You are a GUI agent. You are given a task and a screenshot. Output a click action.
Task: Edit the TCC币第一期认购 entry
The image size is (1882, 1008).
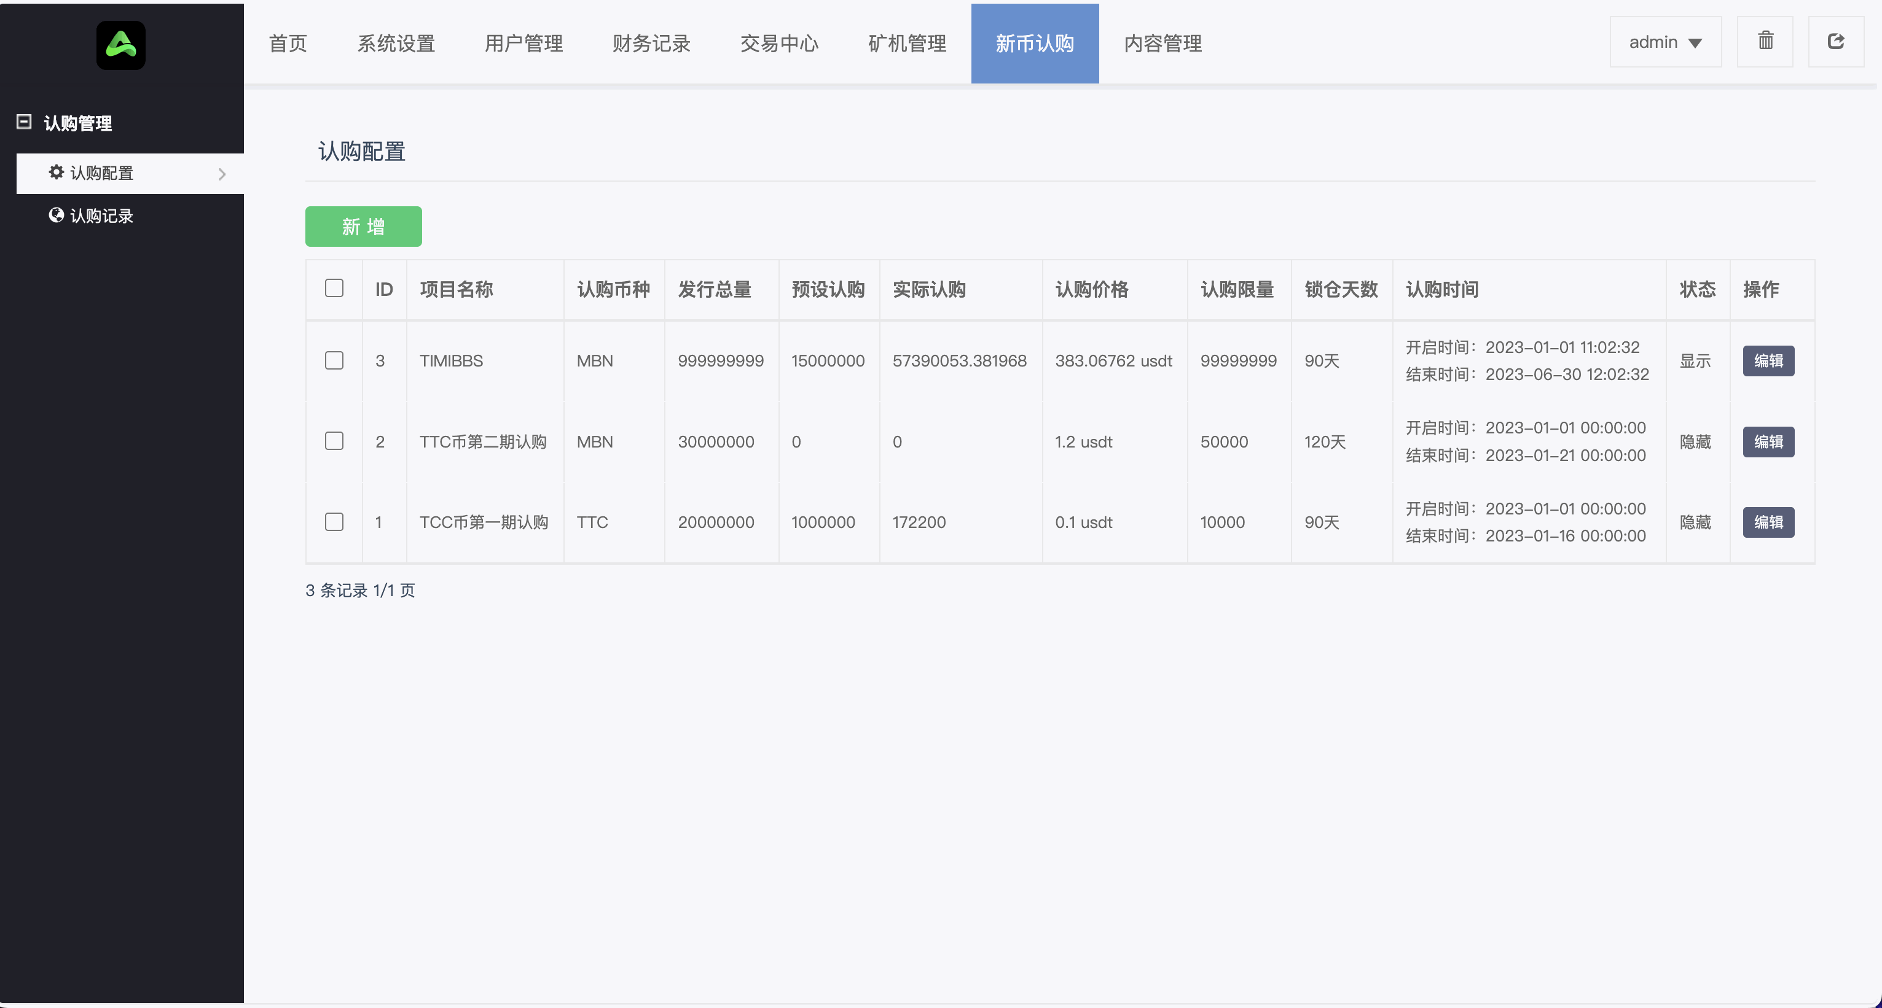point(1769,522)
